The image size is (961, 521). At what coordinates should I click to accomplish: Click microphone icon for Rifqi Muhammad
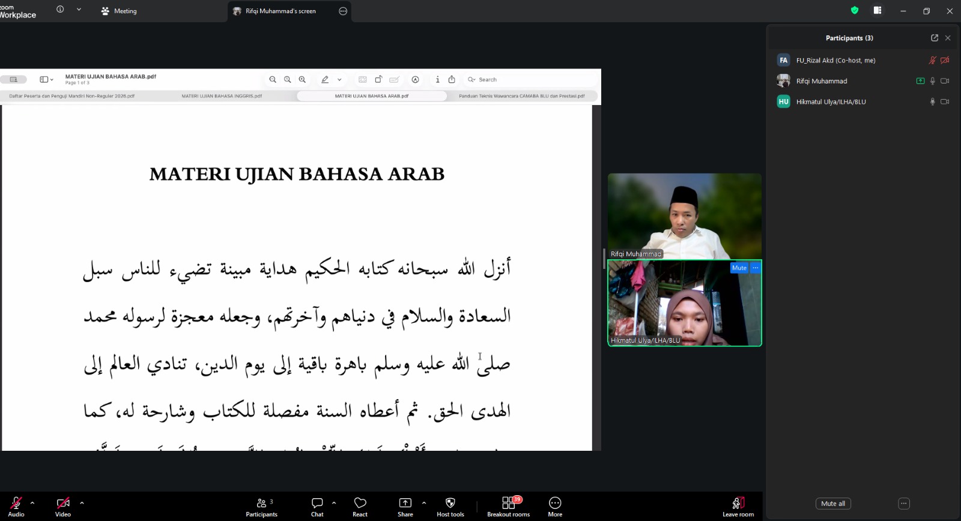pyautogui.click(x=933, y=81)
